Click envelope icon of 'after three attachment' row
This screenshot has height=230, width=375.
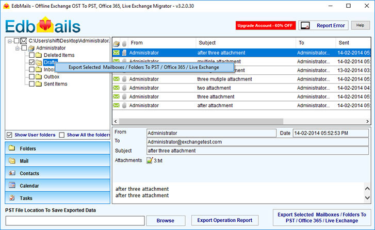coord(116,53)
